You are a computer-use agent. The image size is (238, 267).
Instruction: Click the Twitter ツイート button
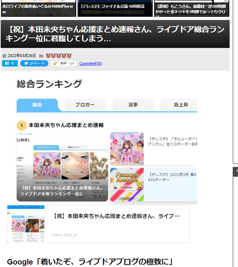click(x=34, y=63)
